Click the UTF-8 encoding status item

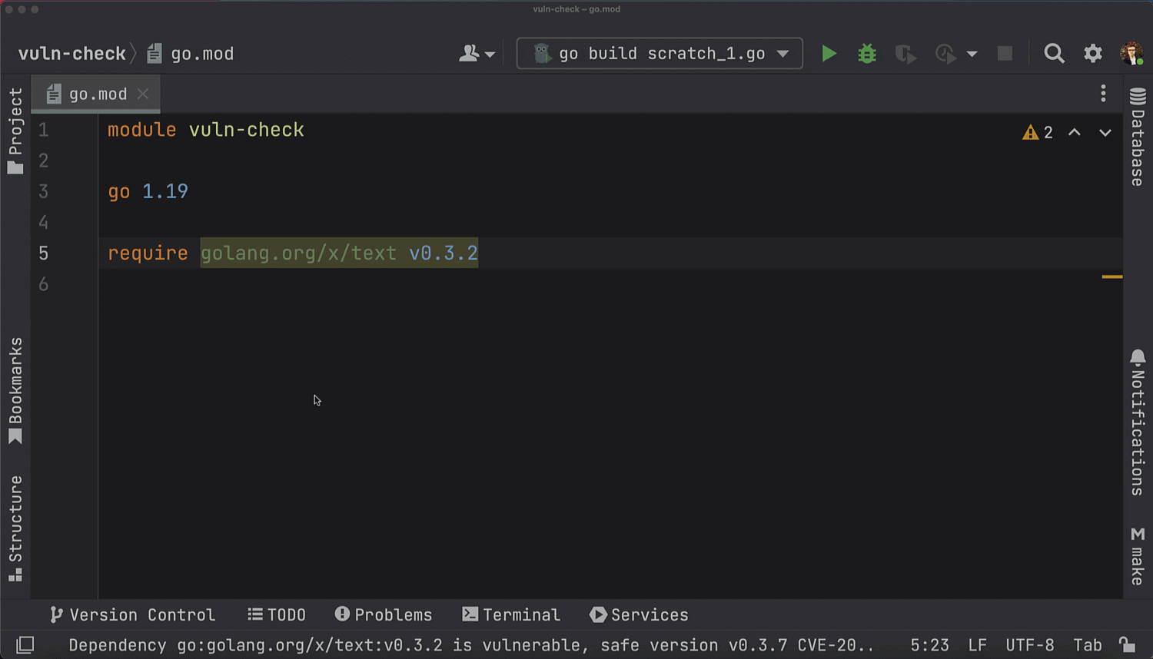click(x=1029, y=645)
